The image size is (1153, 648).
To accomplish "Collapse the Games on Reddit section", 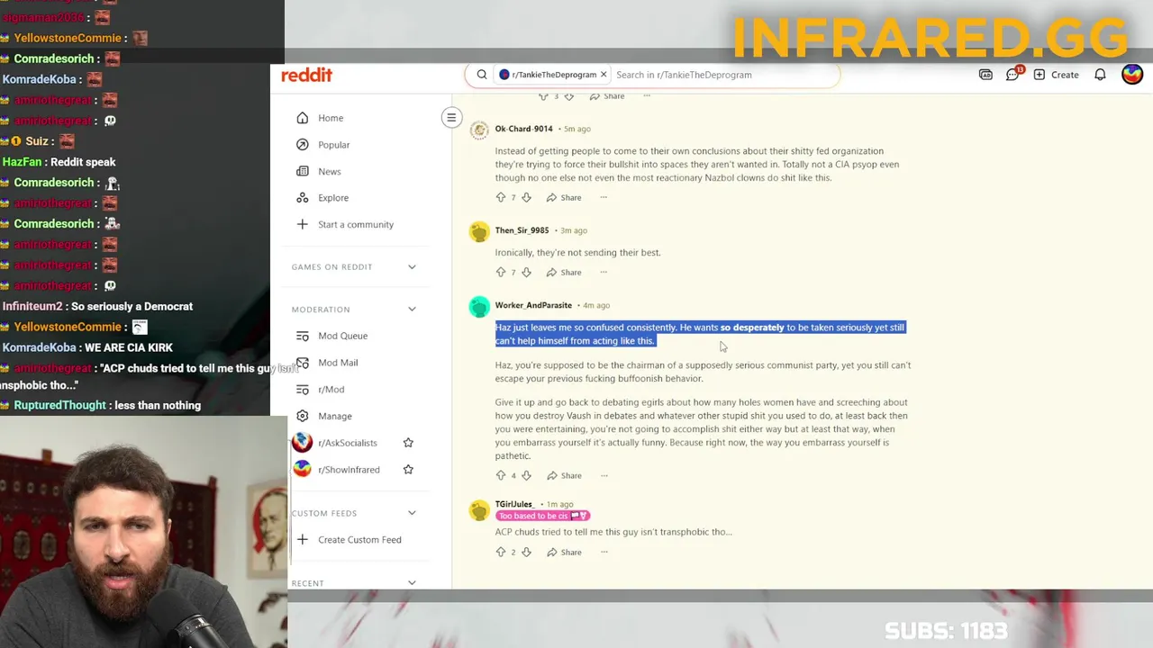I will pyautogui.click(x=412, y=266).
